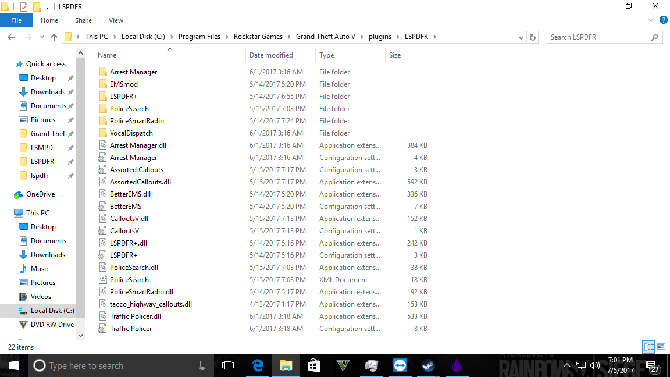This screenshot has height=377, width=670.
Task: Open Microsoft Store from taskbar
Action: point(315,365)
